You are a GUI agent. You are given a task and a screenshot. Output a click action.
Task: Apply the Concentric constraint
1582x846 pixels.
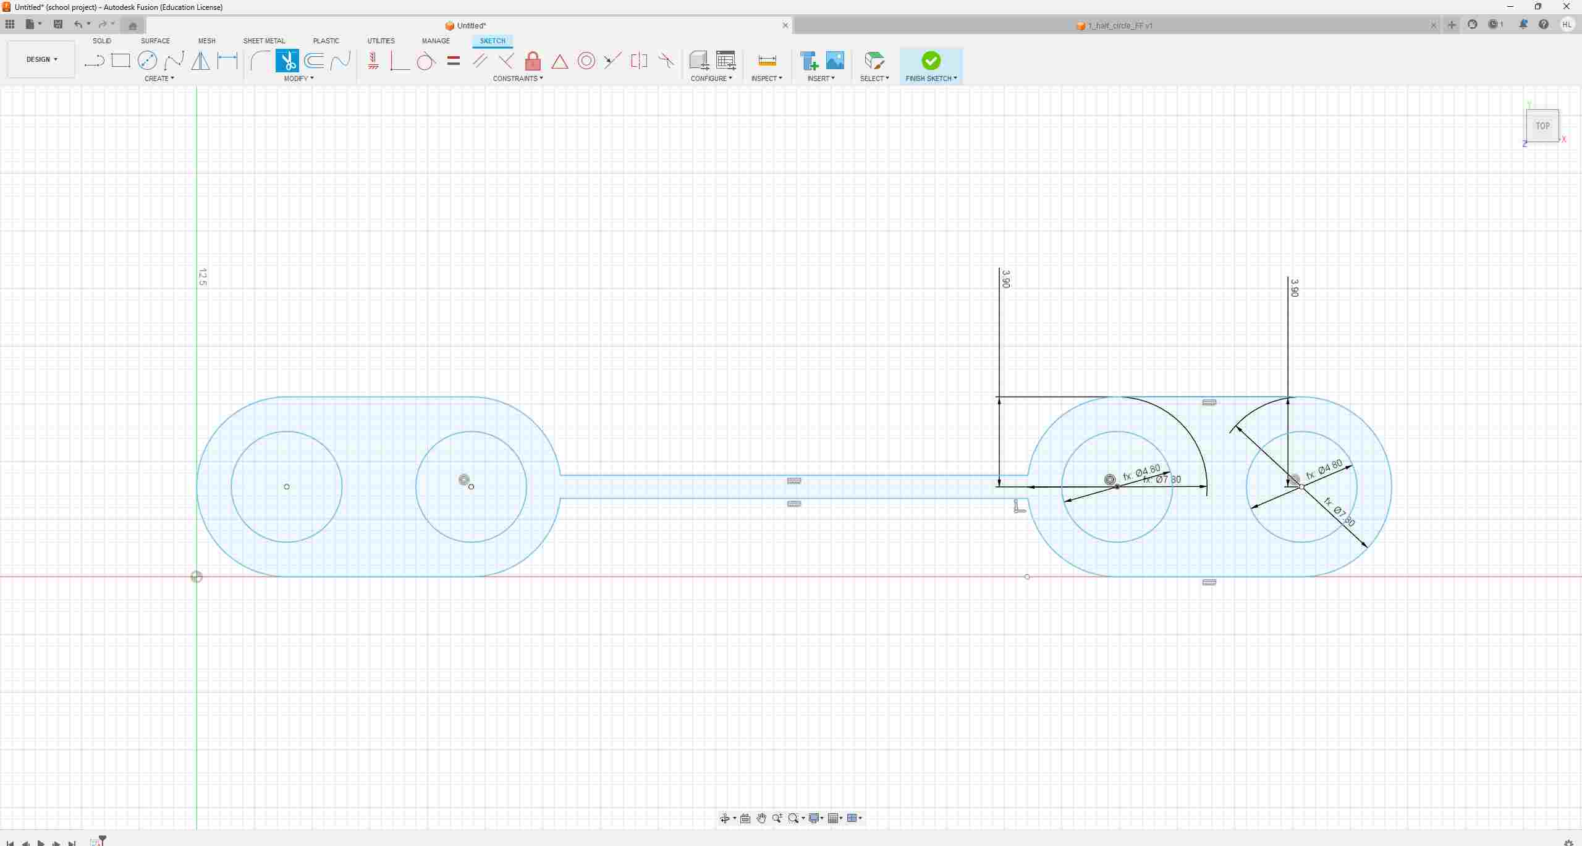pos(586,61)
